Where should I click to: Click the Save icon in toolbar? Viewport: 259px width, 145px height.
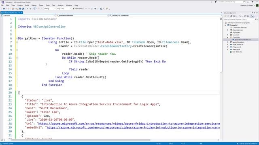(20, 9)
